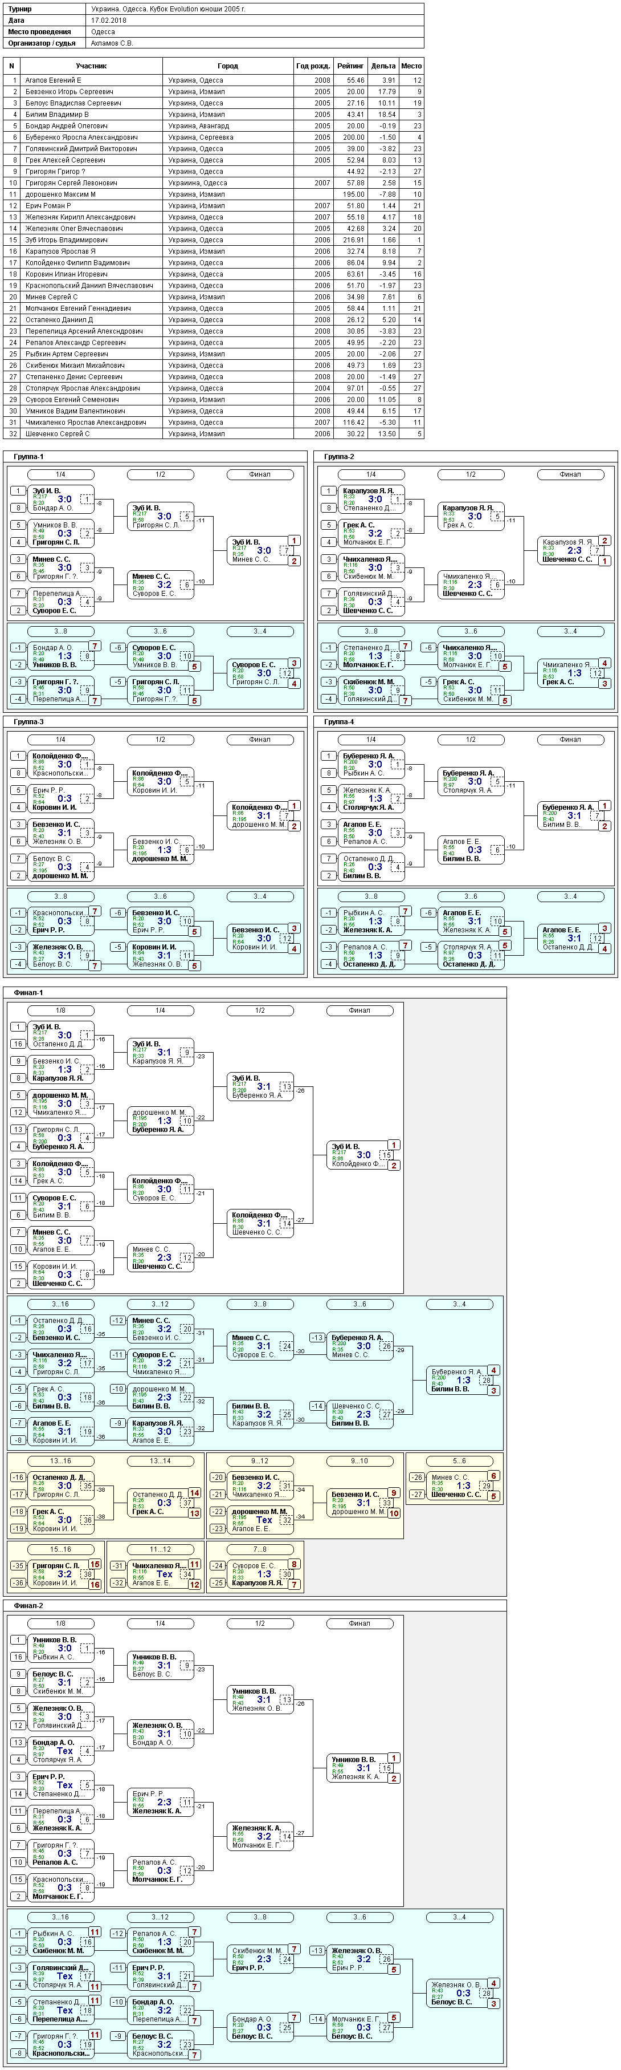The width and height of the screenshot is (621, 2070).
Task: Select participant Шевченко Сергей С
Action: tap(57, 434)
